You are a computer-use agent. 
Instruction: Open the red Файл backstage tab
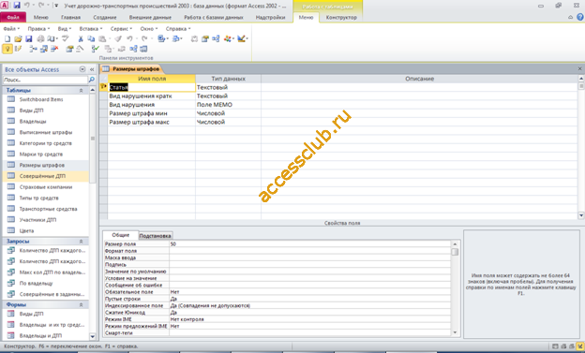(13, 17)
